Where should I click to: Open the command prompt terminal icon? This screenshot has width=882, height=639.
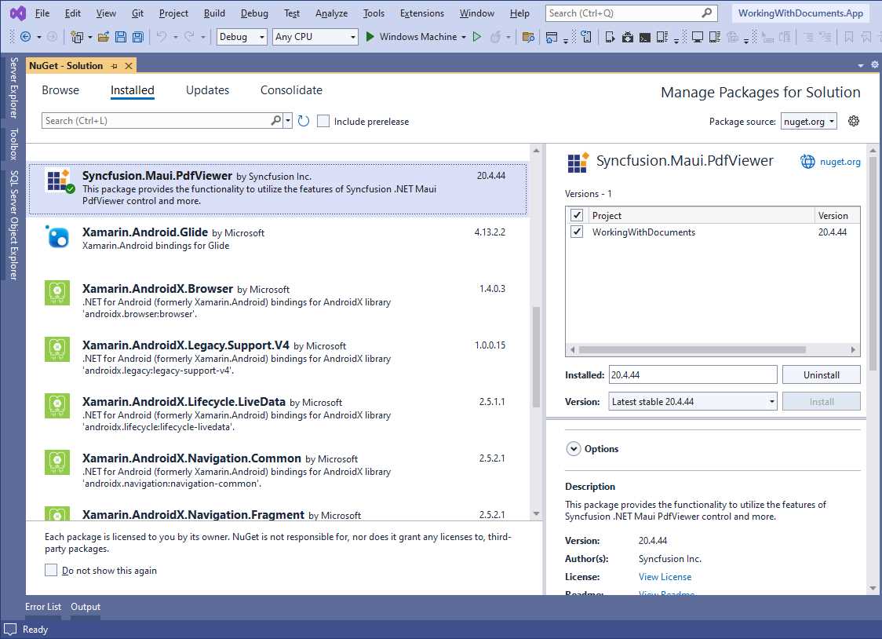pos(645,37)
